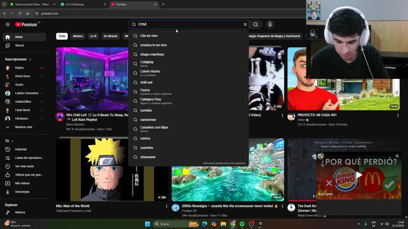This screenshot has width=408, height=229.
Task: Open Farid Dieck subscription channel
Action: pos(24,110)
